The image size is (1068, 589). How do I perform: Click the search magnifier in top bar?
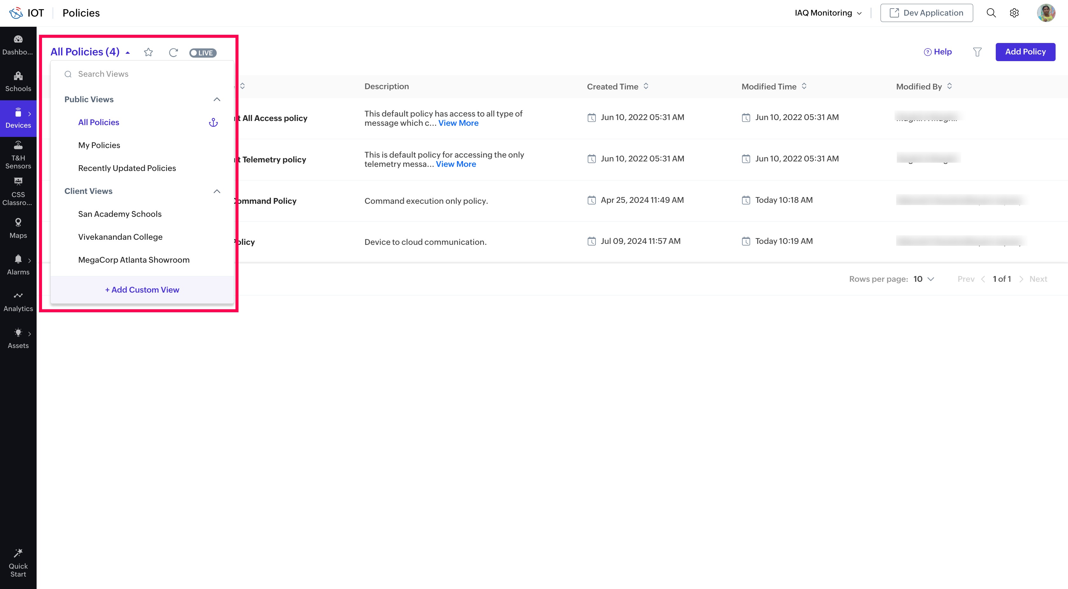[x=991, y=13]
